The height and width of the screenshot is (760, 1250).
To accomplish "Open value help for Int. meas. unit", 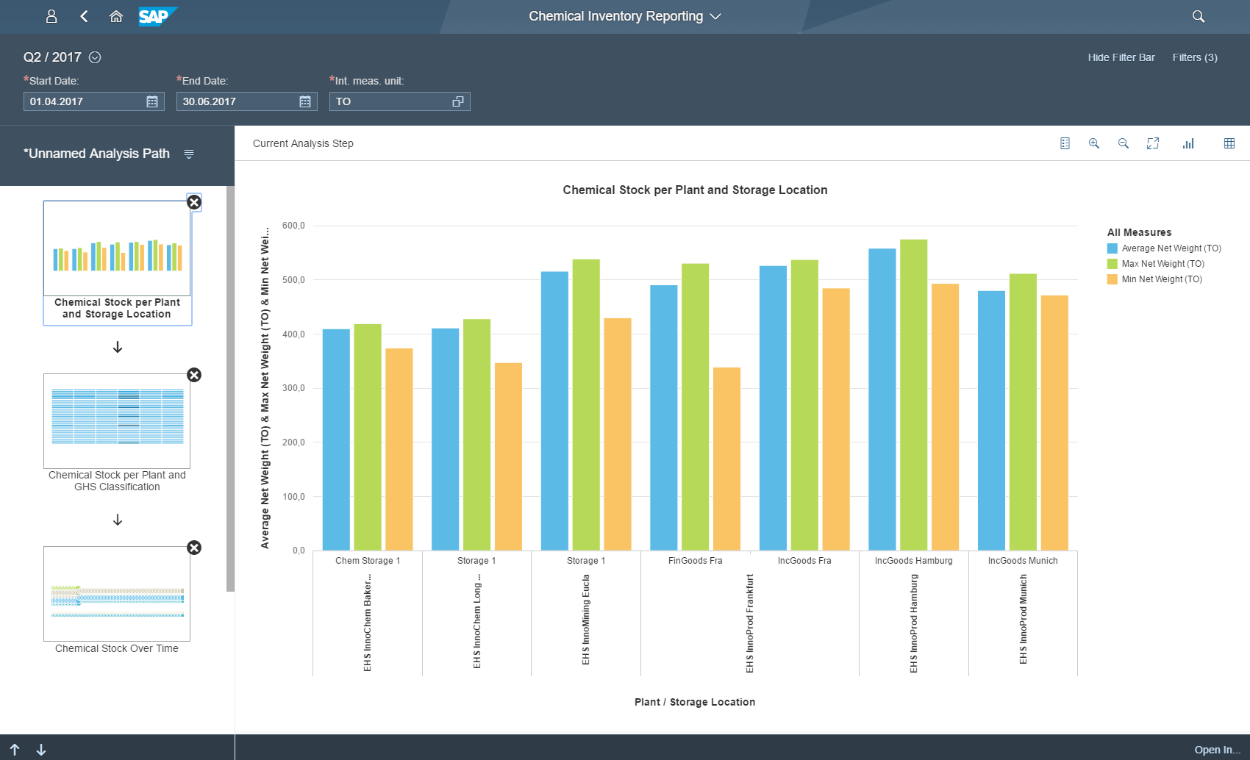I will tap(459, 101).
